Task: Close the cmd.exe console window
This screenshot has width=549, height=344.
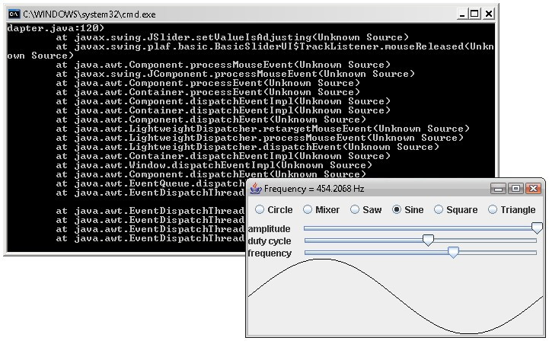Action: (x=489, y=14)
